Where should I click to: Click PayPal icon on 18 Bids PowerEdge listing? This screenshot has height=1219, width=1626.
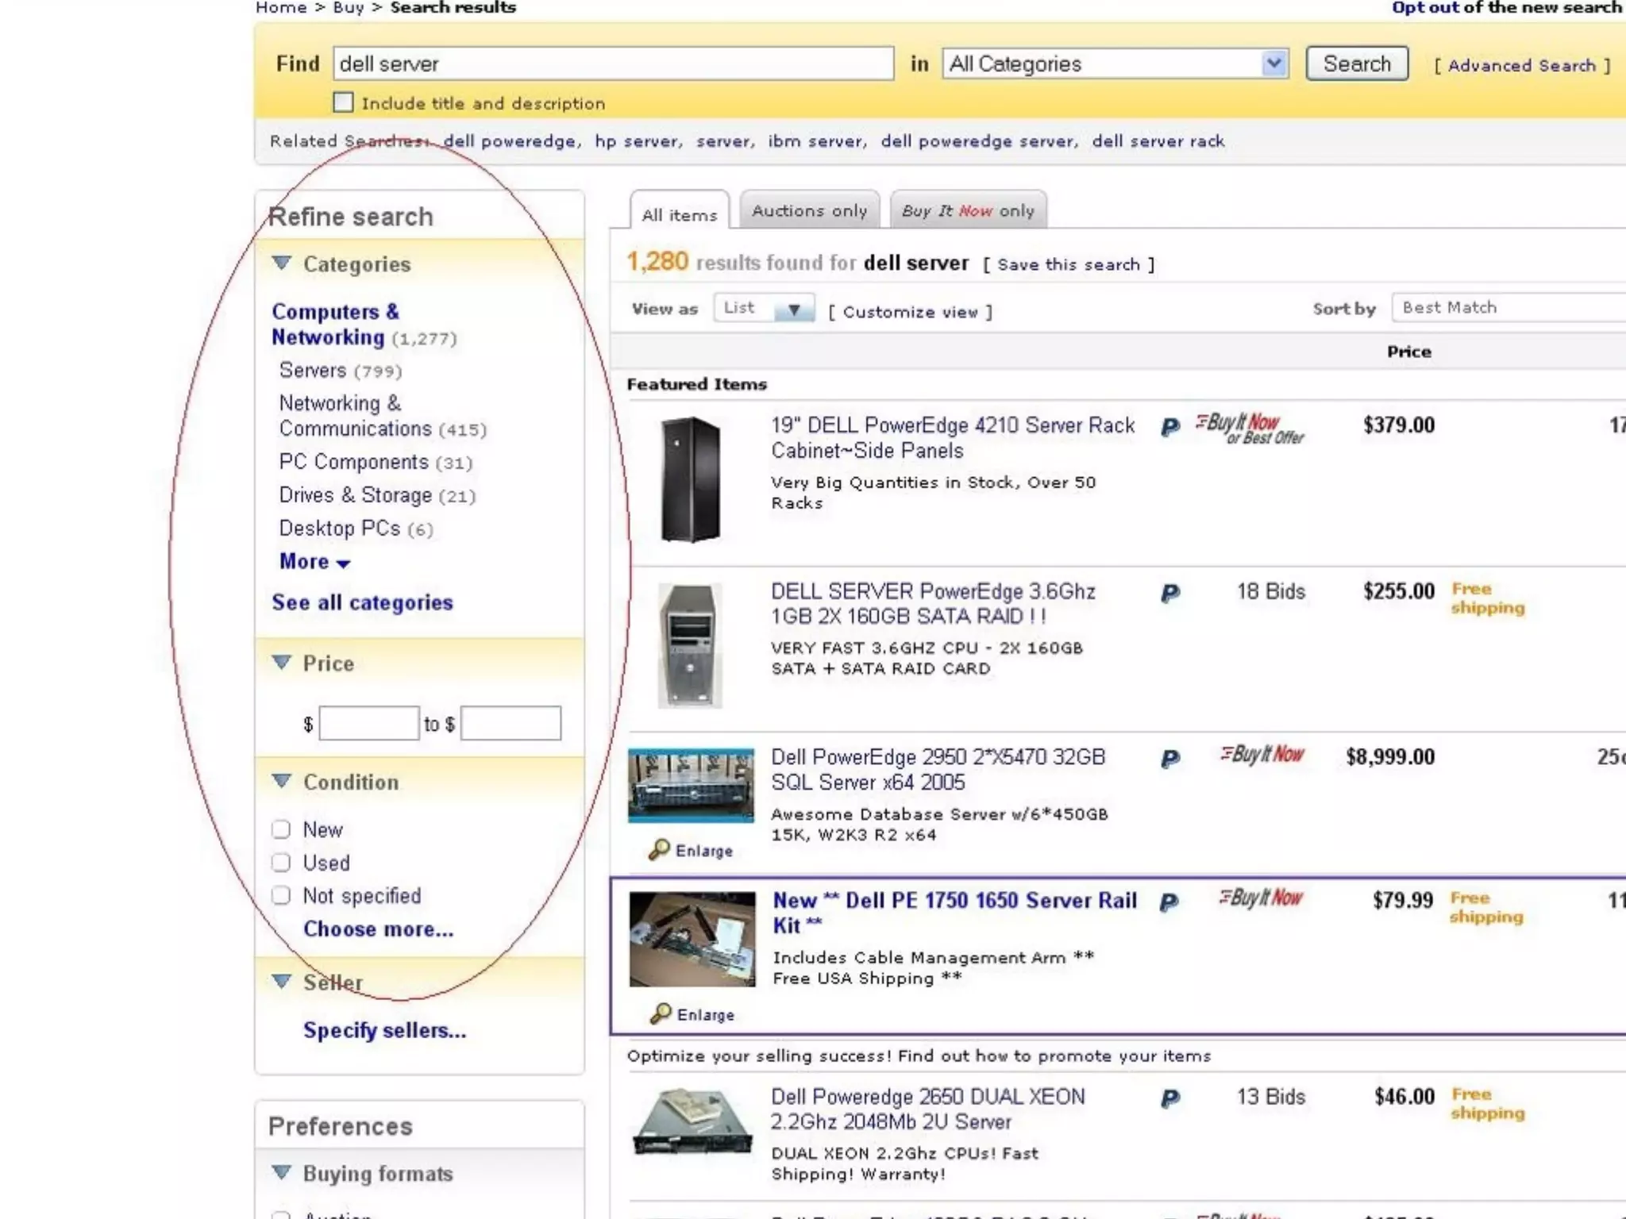(1169, 594)
